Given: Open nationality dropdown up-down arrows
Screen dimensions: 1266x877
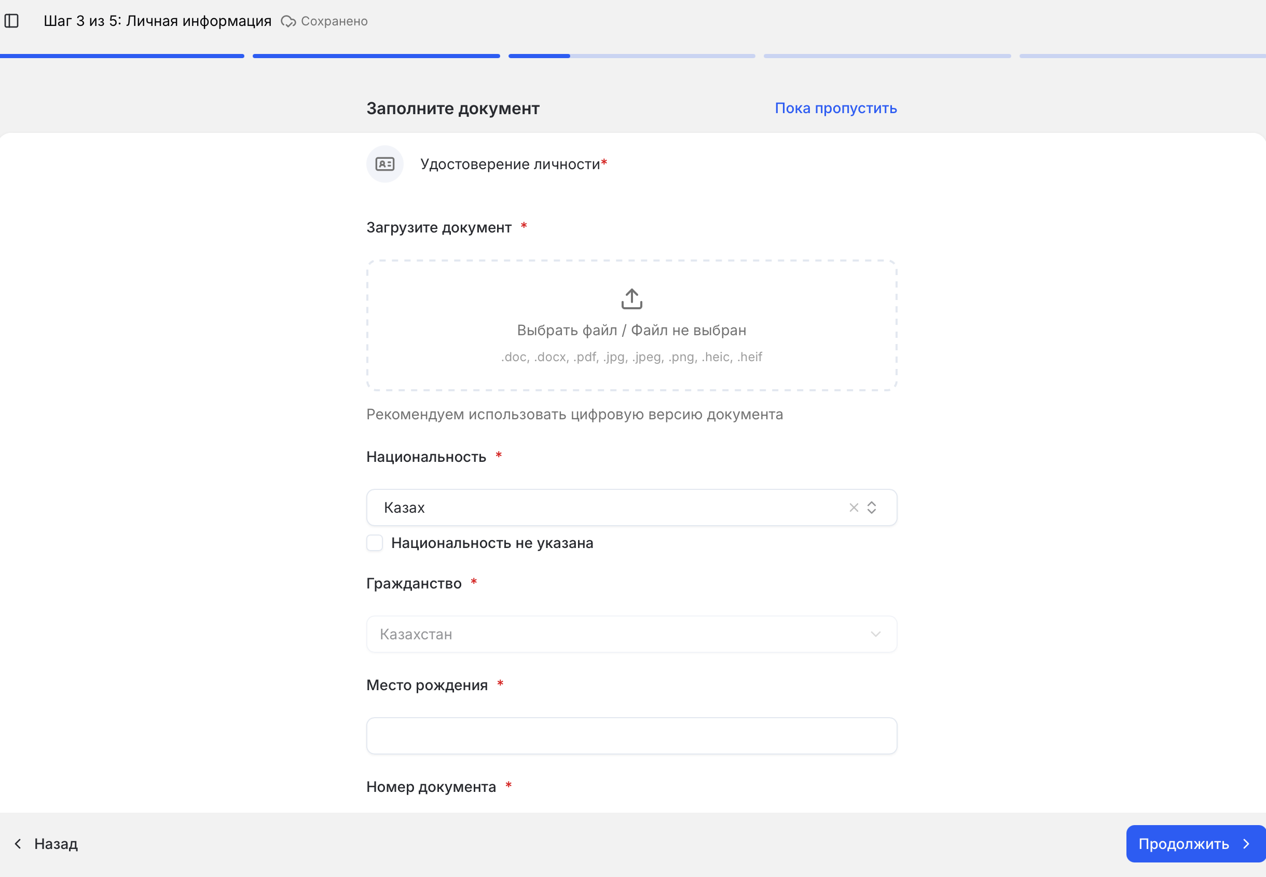Looking at the screenshot, I should point(872,507).
